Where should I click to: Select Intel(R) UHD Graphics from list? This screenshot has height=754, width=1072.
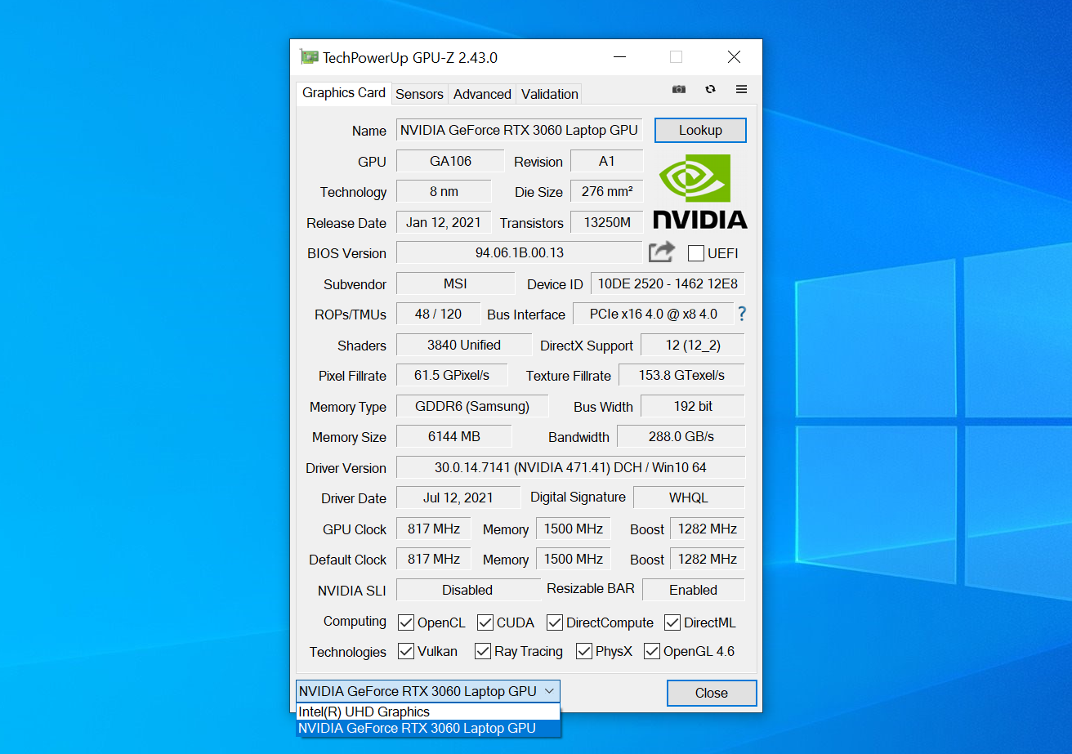(x=428, y=712)
